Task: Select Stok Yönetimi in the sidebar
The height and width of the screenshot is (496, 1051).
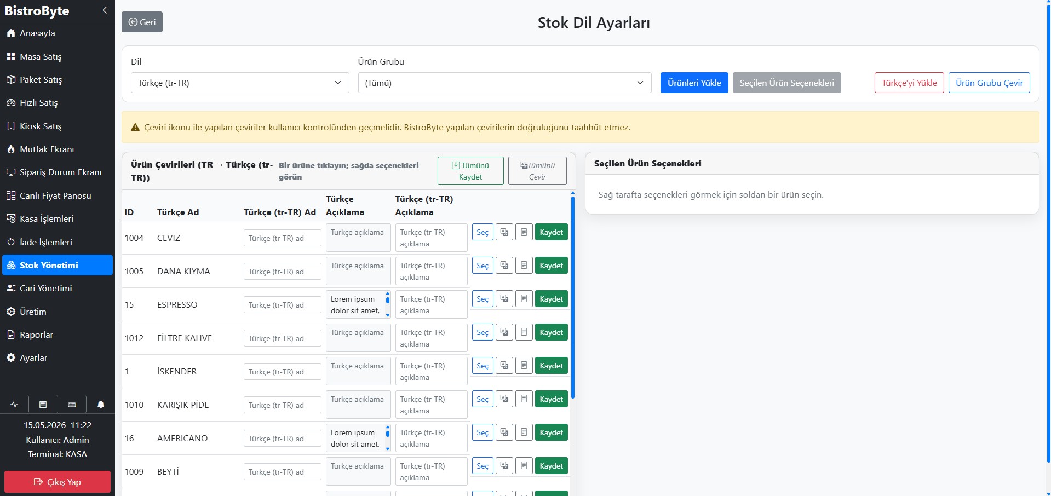Action: pyautogui.click(x=58, y=265)
